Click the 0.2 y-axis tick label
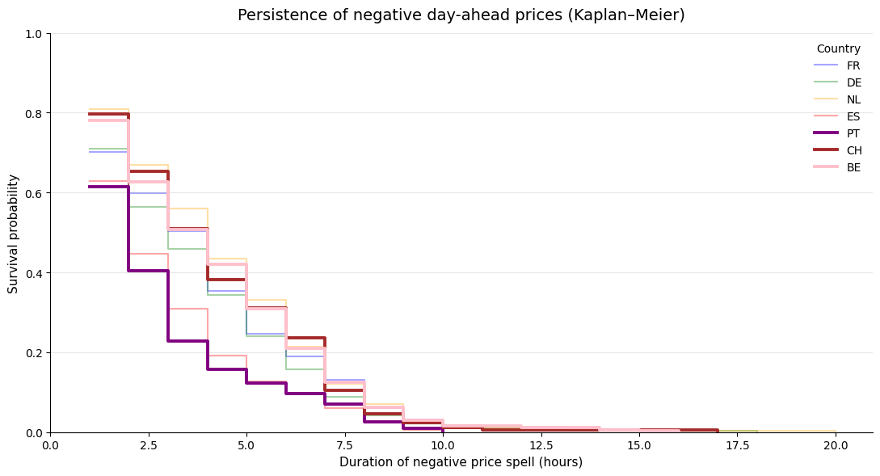The width and height of the screenshot is (880, 476). tap(33, 353)
